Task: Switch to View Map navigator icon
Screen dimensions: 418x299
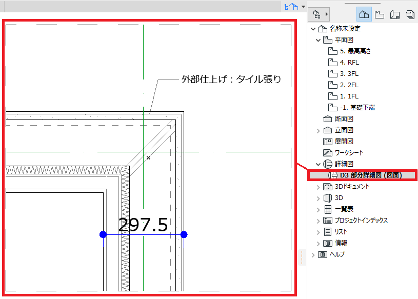Action: (x=380, y=14)
